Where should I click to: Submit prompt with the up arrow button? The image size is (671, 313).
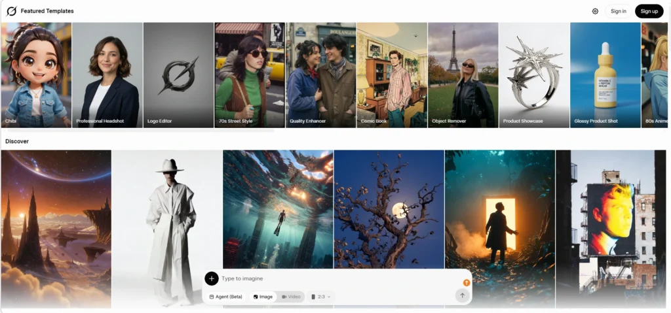(462, 295)
